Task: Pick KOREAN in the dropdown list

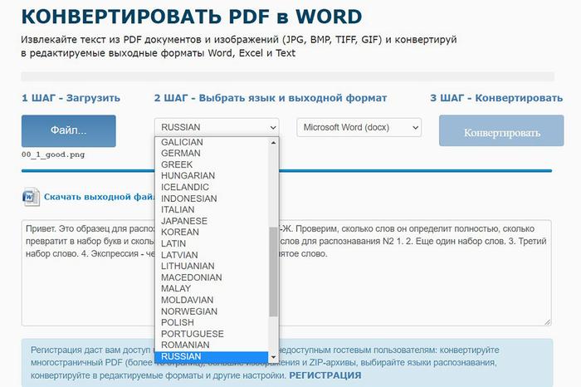Action: point(179,233)
